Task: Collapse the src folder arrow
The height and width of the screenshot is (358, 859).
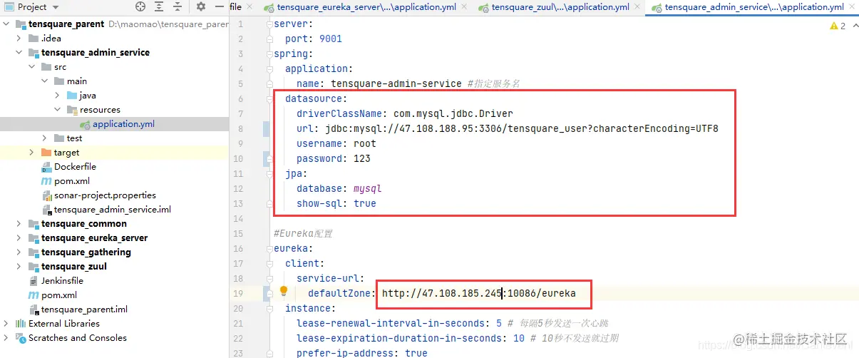Action: pyautogui.click(x=33, y=66)
